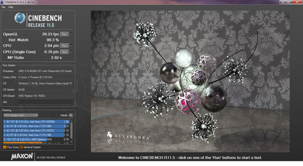Click the Info input field
This screenshot has height=166, width=303.
pyautogui.click(x=45, y=102)
